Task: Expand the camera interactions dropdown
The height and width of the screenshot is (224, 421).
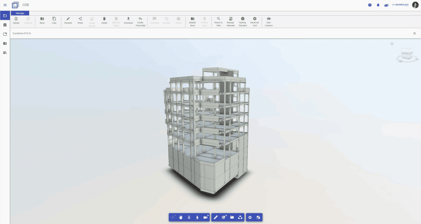Action: [x=206, y=217]
